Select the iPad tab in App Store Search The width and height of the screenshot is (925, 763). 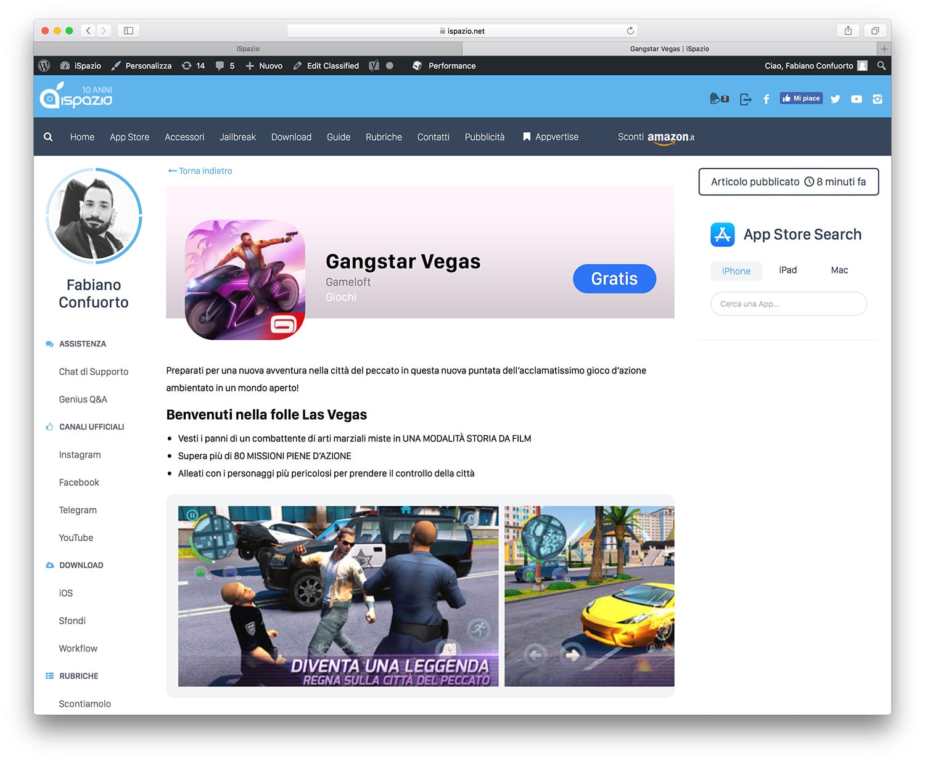point(788,270)
